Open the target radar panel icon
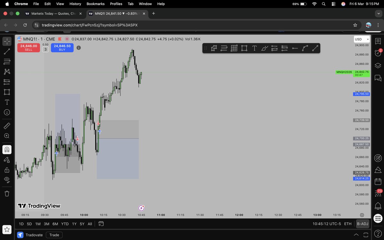 (x=378, y=158)
